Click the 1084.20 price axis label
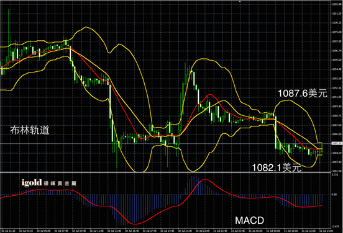343x233 pixels. (x=337, y=153)
